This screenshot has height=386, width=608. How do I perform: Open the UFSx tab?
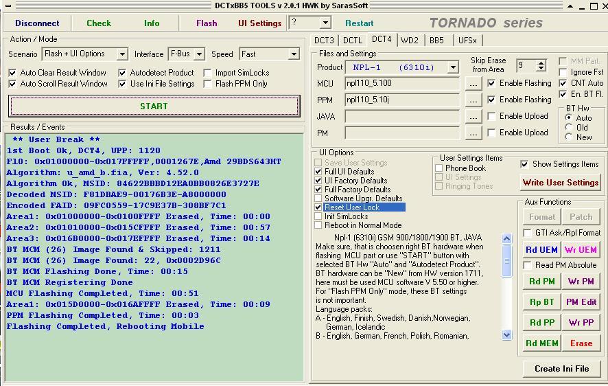click(467, 41)
